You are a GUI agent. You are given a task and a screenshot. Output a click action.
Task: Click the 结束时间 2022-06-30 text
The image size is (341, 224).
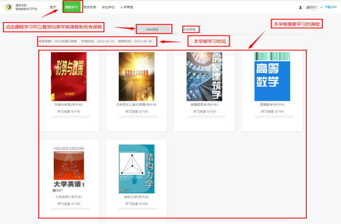click(x=135, y=41)
